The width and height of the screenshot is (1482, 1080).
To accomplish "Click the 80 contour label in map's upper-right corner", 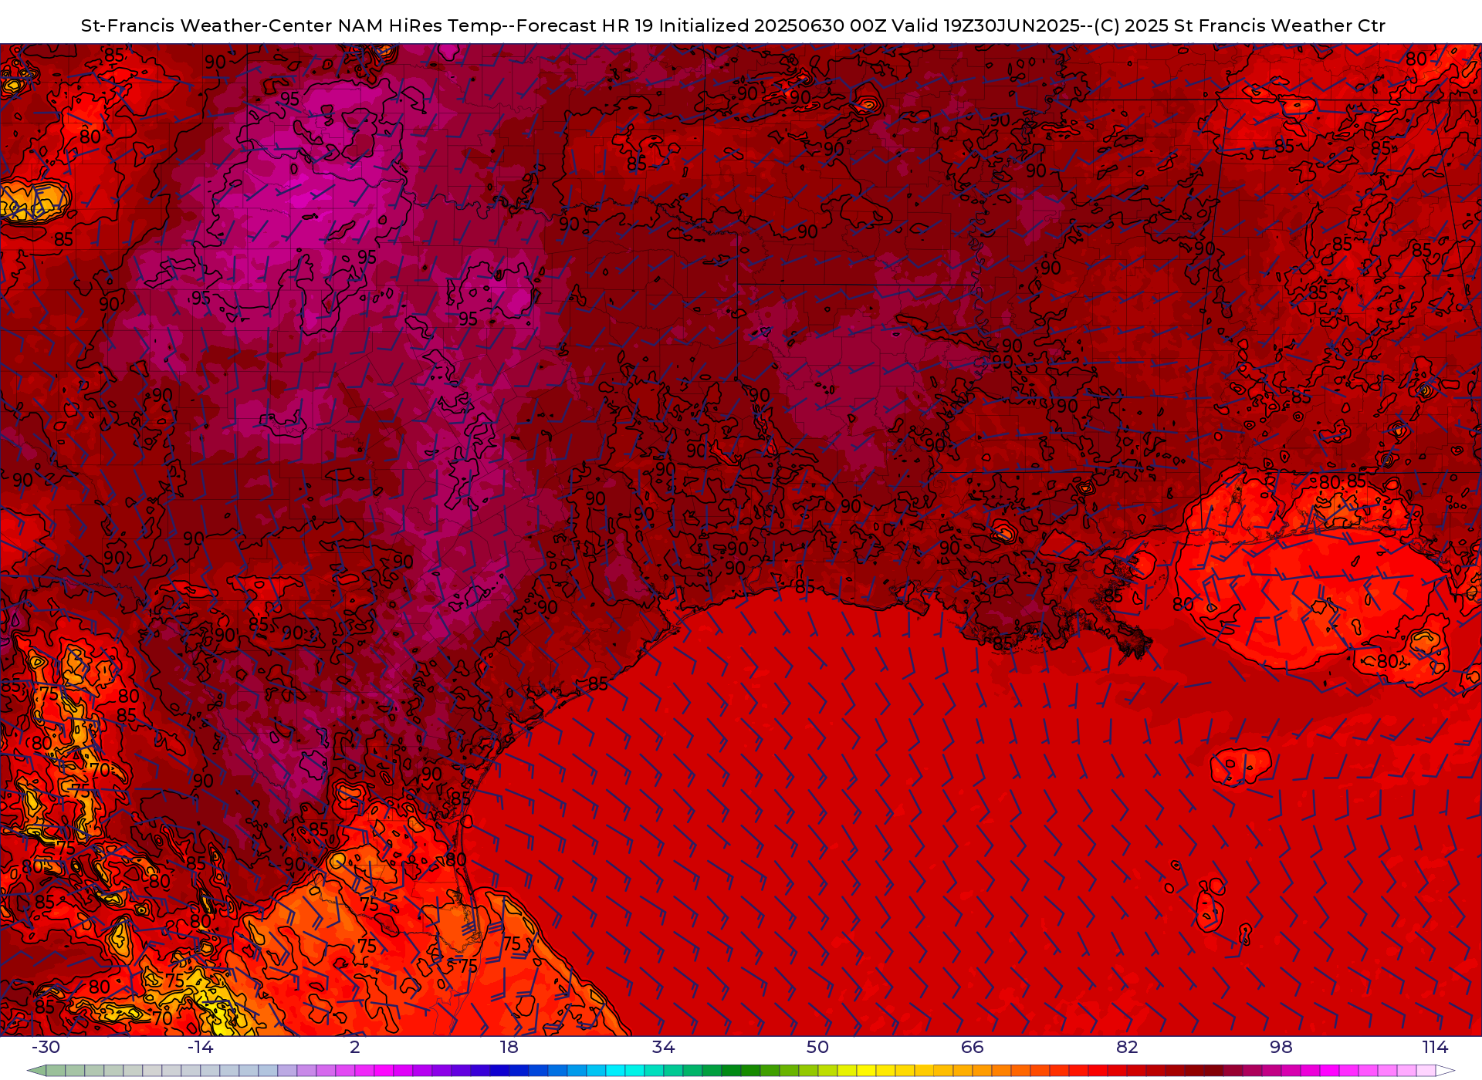I will tap(1416, 59).
